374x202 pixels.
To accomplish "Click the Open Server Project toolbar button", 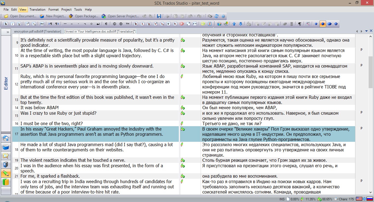I will [120, 16].
